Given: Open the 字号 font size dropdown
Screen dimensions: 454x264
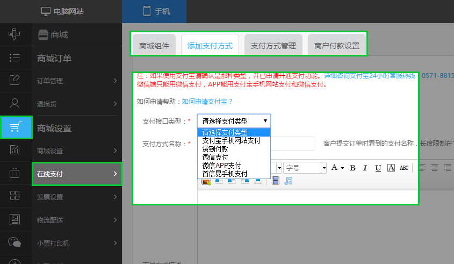Looking at the screenshot, I should tap(305, 168).
